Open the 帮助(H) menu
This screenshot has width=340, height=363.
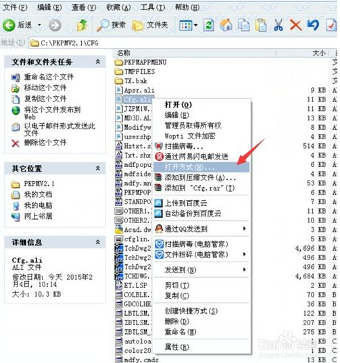187,7
